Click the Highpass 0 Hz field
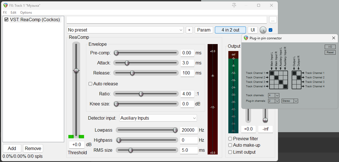 click(189, 140)
